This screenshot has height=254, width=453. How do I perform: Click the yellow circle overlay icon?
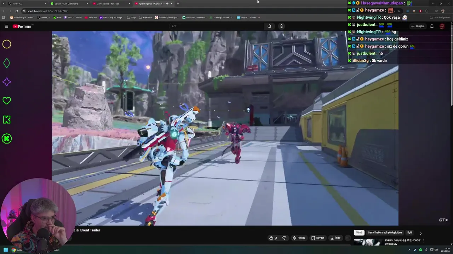[7, 44]
